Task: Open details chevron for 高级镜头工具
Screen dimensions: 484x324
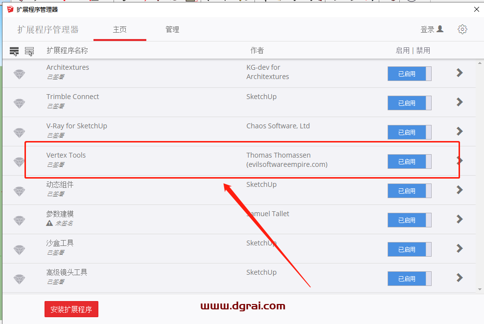Action: (460, 278)
